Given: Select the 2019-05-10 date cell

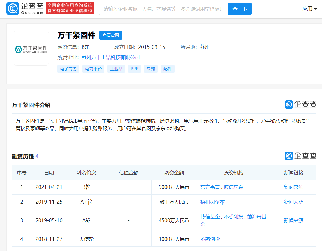Looking at the screenshot, I should [x=49, y=220].
